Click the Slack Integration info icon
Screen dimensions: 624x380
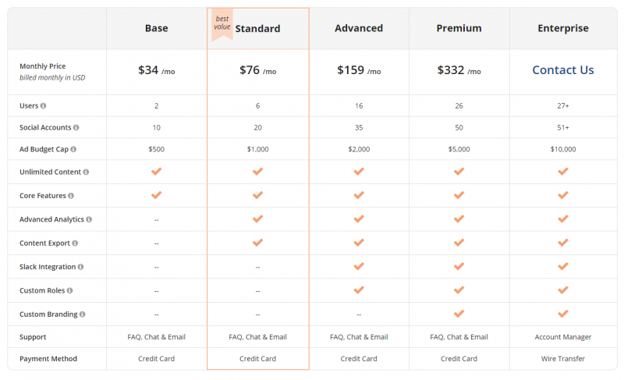(80, 267)
